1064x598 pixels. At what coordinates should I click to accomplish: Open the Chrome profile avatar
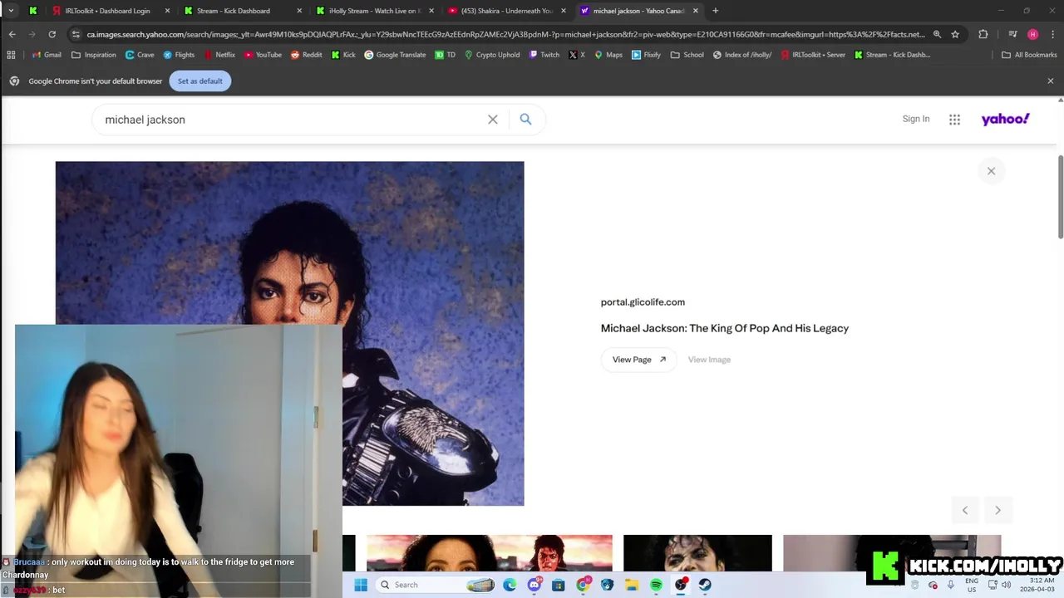(x=1032, y=34)
